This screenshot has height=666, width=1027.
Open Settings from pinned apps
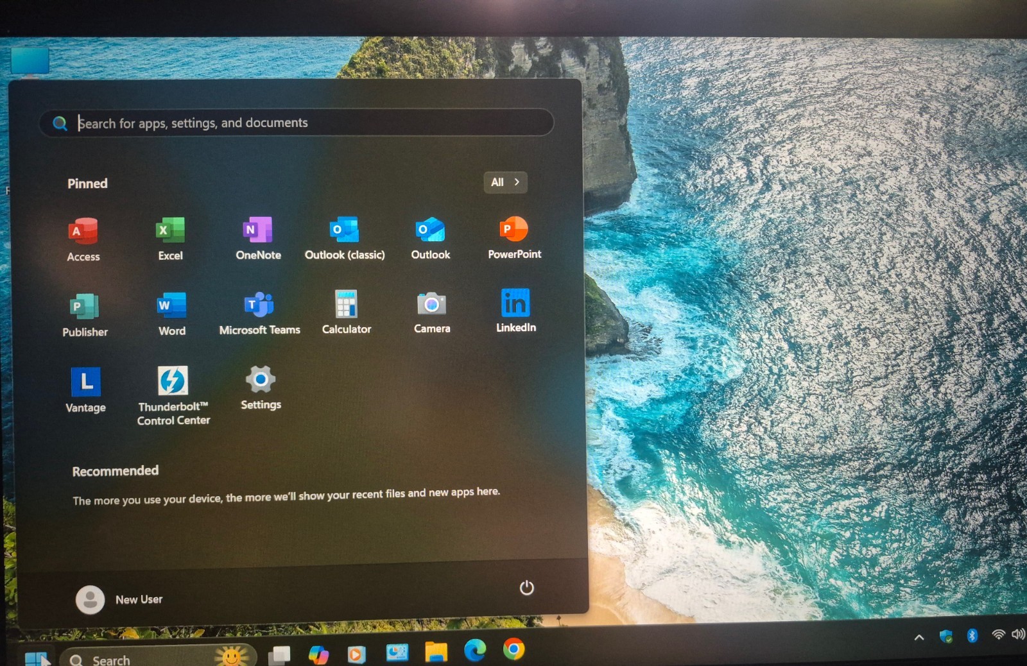click(261, 388)
